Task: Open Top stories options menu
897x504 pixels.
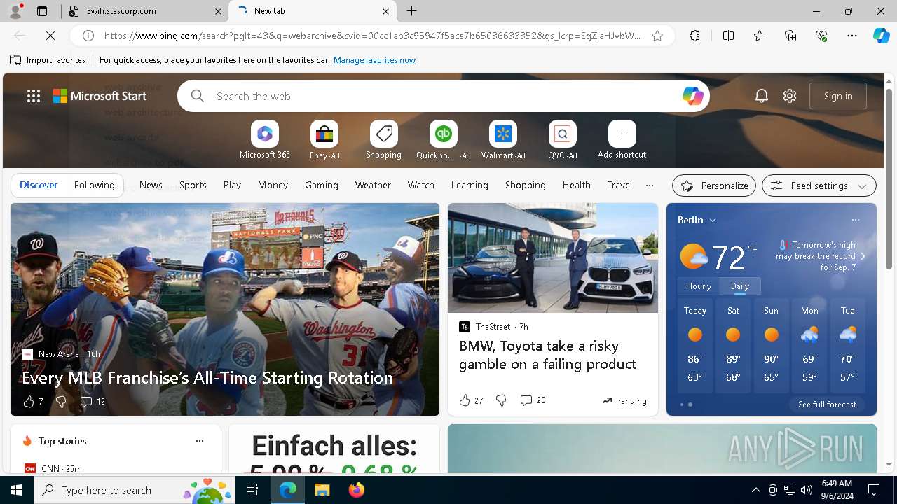Action: pyautogui.click(x=200, y=441)
